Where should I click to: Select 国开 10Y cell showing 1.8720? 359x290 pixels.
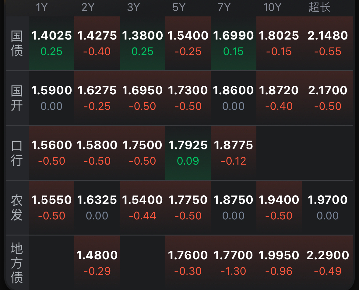point(279,98)
